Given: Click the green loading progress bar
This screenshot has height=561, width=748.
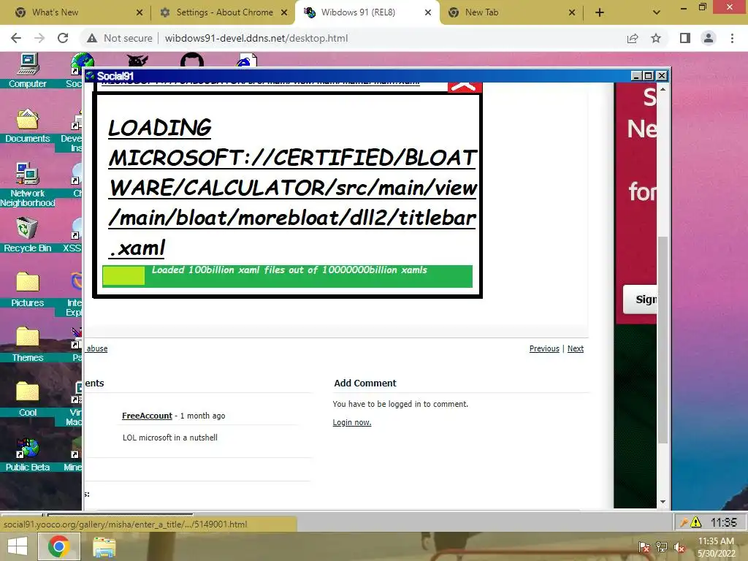Looking at the screenshot, I should [x=287, y=276].
